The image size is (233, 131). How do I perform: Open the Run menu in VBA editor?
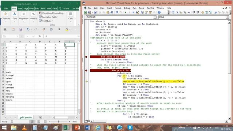coord(134,8)
